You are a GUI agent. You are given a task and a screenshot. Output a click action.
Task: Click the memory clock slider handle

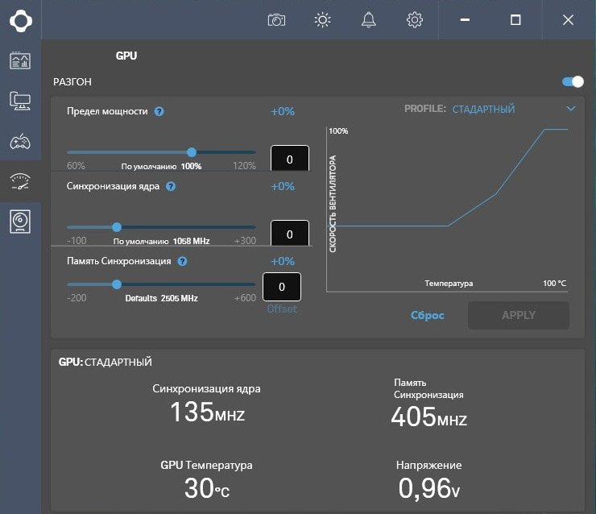coord(117,284)
